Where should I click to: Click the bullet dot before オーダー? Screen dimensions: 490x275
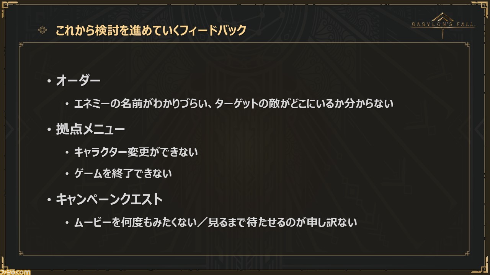tap(49, 81)
